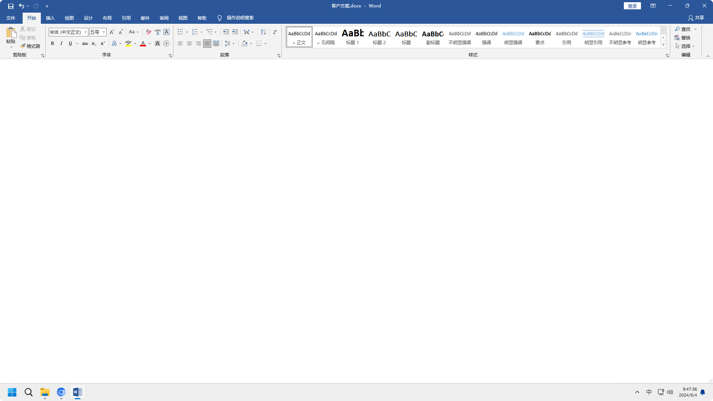Switch to the 设计 tab
Viewport: 713px width, 401px height.
tap(88, 18)
